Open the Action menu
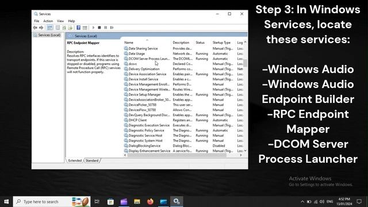The height and width of the screenshot is (207, 368). point(48,21)
